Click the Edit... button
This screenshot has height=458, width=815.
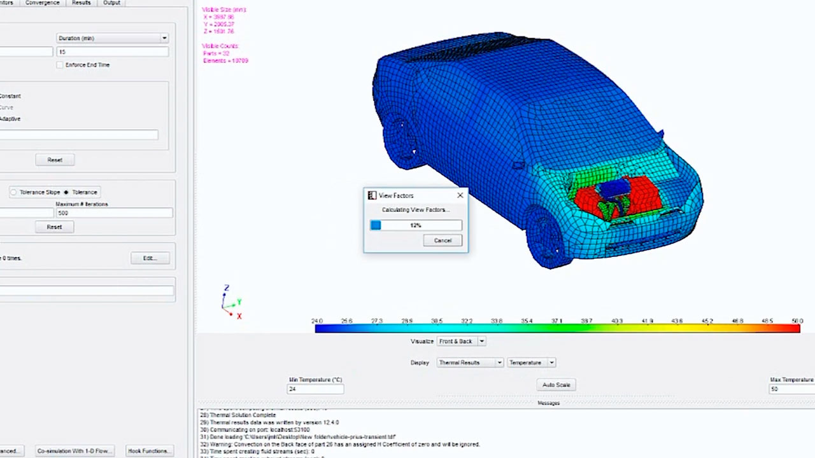click(x=150, y=258)
